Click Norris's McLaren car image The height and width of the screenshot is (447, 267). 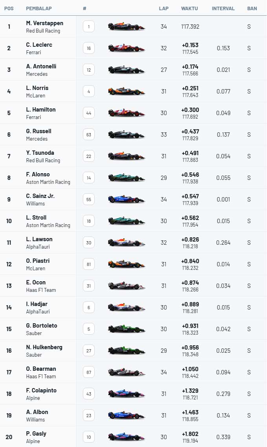click(x=126, y=92)
